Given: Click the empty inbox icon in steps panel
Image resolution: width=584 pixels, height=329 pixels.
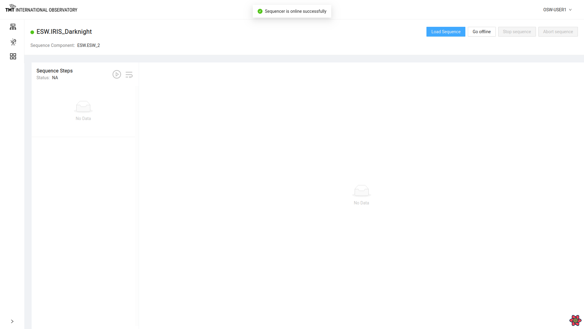Looking at the screenshot, I should tap(83, 107).
